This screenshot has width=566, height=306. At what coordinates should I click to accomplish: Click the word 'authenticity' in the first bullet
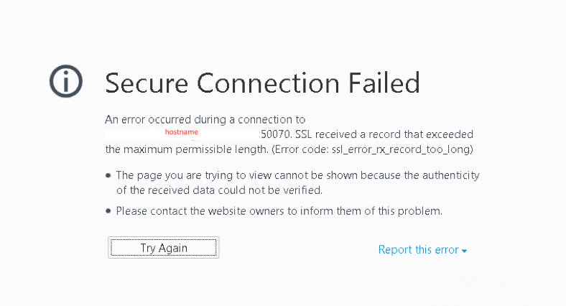coord(451,175)
